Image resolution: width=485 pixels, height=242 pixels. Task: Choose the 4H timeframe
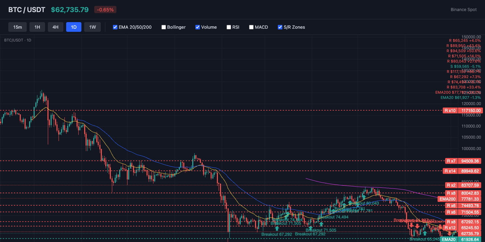pos(56,27)
